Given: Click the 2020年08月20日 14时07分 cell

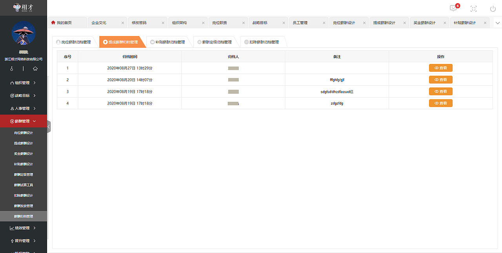Looking at the screenshot, I should tap(130, 80).
